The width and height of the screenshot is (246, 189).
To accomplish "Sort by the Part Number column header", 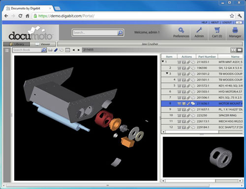I will (x=207, y=57).
